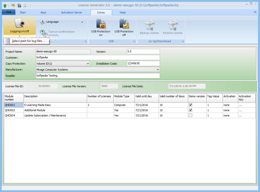The width and height of the screenshot is (260, 192).
Task: Open the Lic Up/Download group dialog launcher
Action: pyautogui.click(x=183, y=41)
